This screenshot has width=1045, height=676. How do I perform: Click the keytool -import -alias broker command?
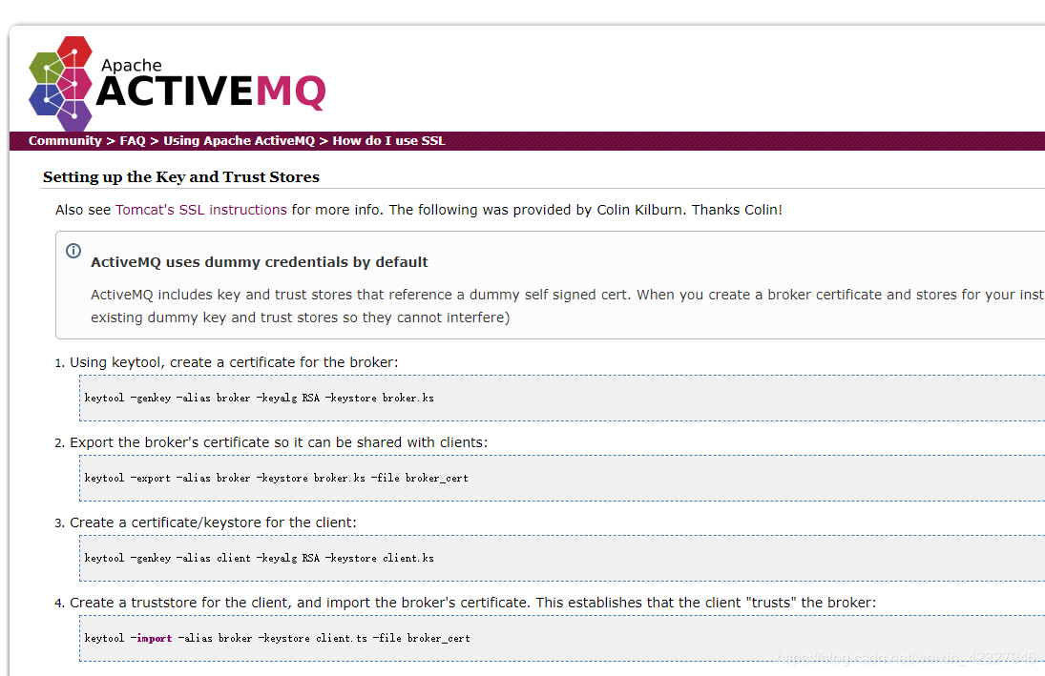[278, 638]
